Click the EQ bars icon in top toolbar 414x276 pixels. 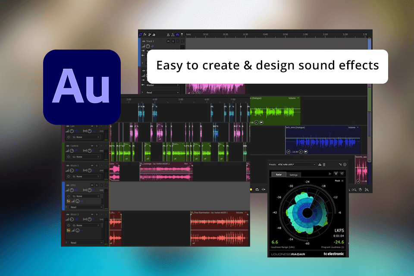(x=154, y=34)
